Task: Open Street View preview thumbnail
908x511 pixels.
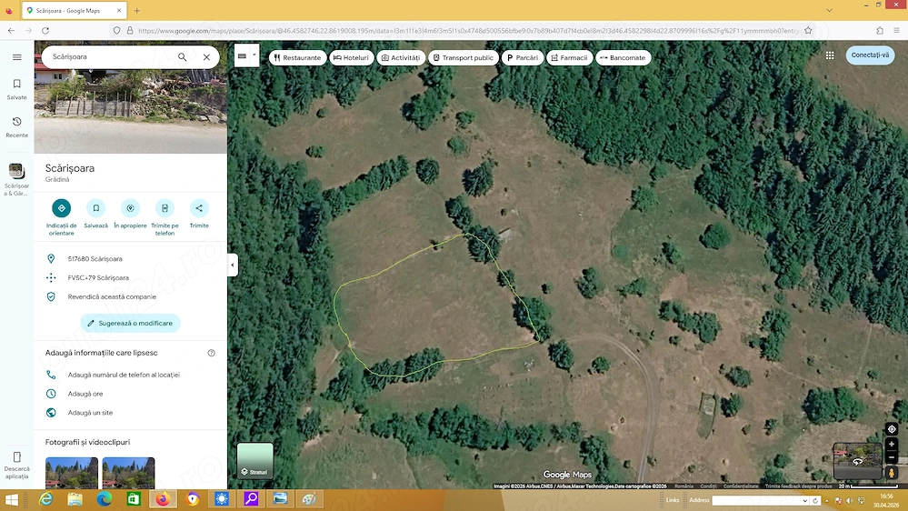Action: 858,461
